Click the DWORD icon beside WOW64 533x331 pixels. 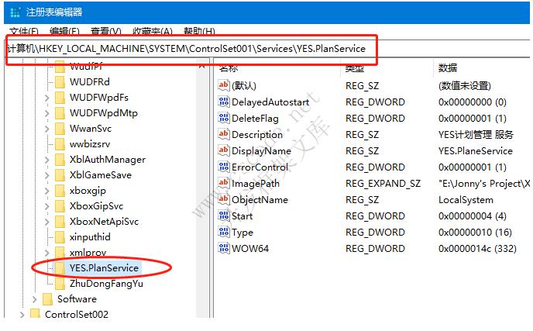tap(225, 249)
